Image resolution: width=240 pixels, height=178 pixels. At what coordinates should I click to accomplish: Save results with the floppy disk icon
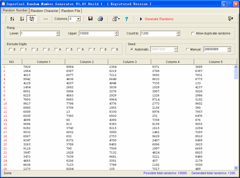[x=91, y=19]
